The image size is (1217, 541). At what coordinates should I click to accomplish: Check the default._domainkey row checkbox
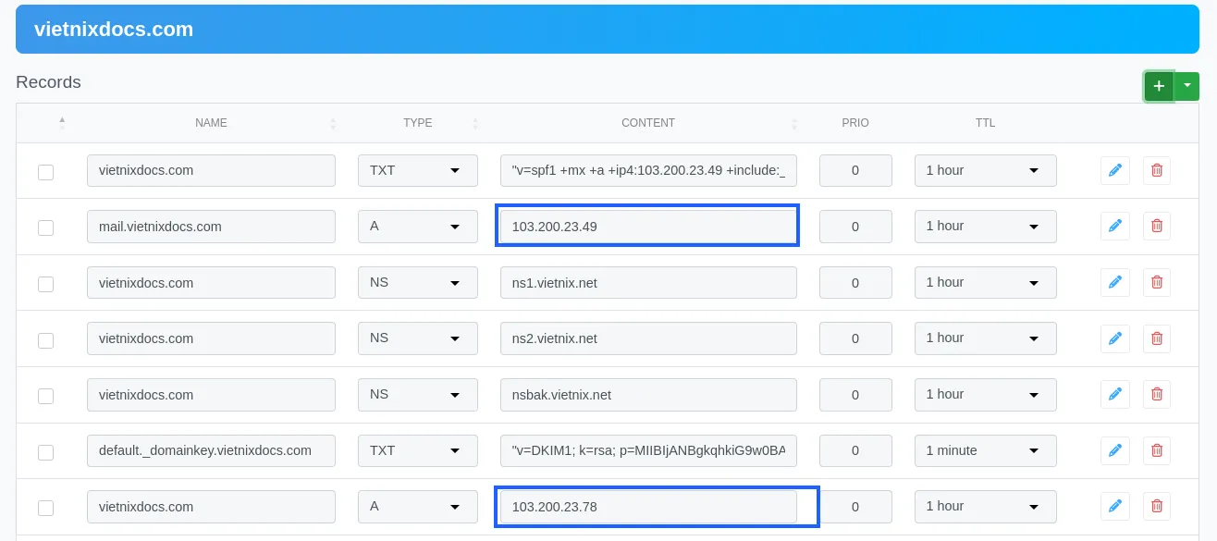[45, 452]
